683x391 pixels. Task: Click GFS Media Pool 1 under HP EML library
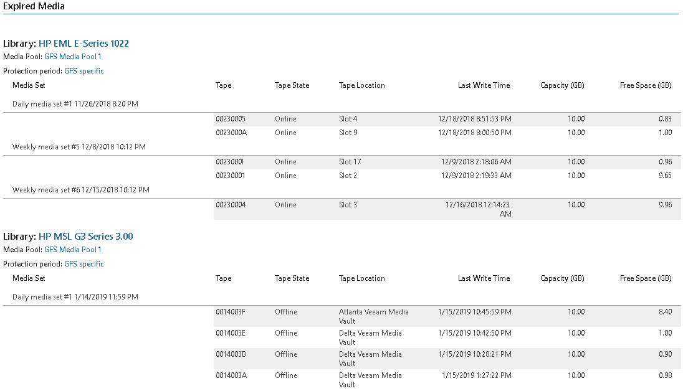point(73,57)
